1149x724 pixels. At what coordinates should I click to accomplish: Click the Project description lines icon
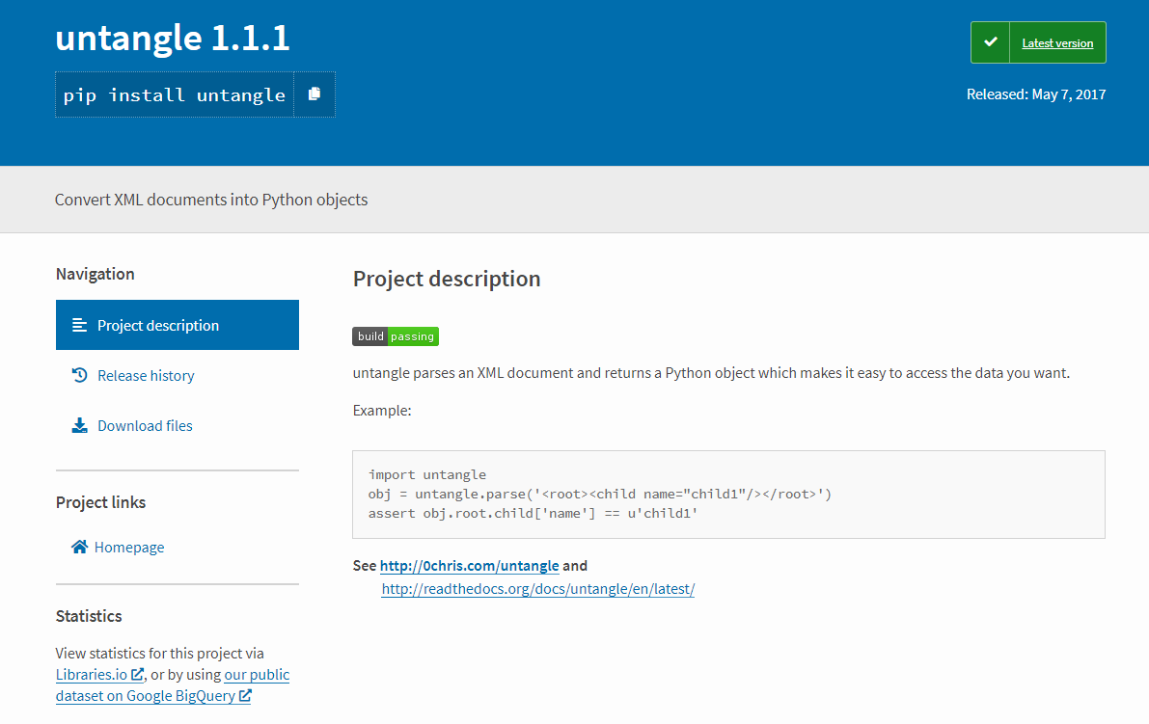[80, 325]
